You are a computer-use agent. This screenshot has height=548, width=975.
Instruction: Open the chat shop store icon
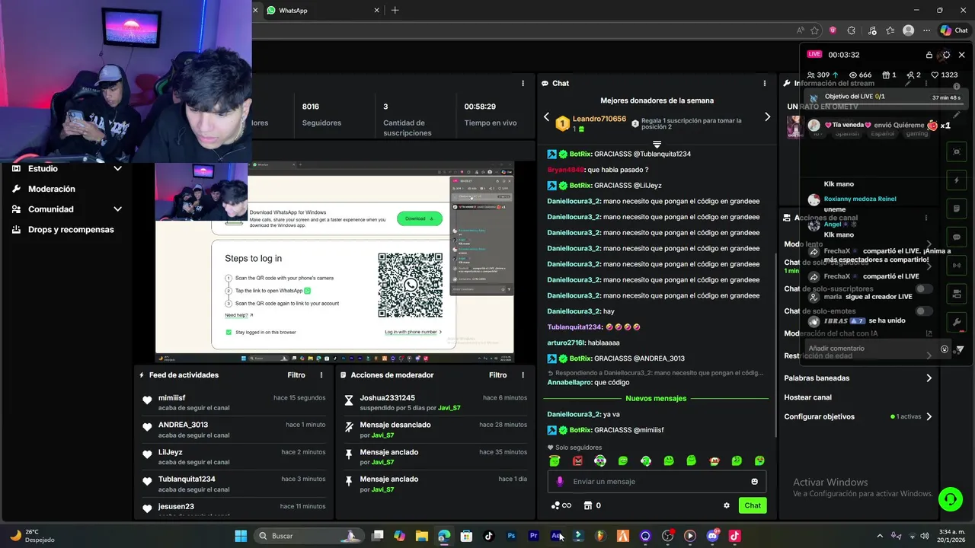click(587, 505)
